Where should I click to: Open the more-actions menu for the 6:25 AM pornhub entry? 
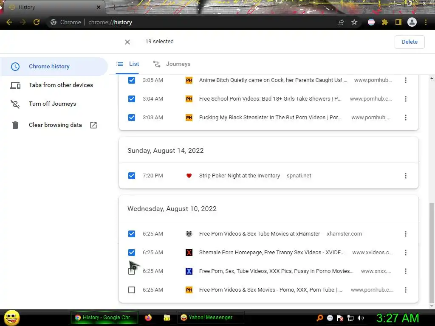pos(406,290)
